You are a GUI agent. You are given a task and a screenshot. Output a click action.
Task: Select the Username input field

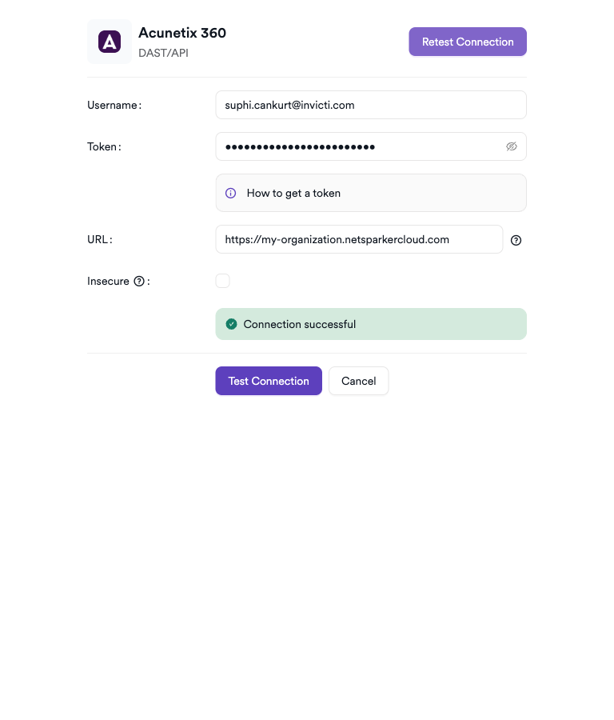[371, 105]
